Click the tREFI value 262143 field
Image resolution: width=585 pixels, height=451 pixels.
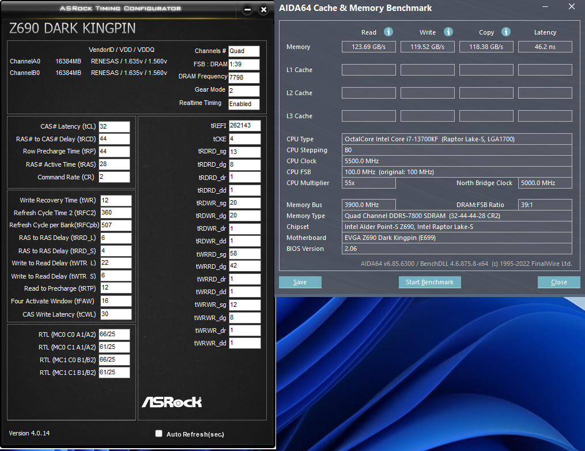pyautogui.click(x=245, y=126)
